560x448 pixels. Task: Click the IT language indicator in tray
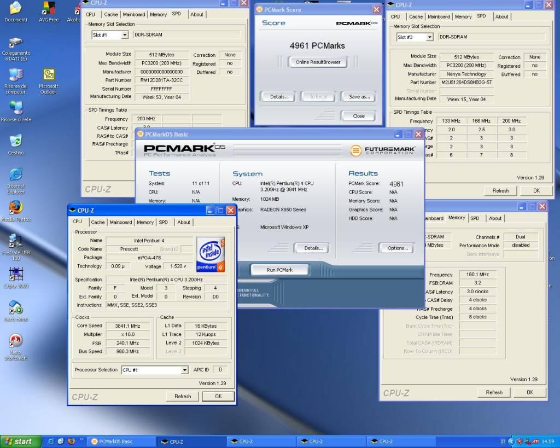[x=503, y=441]
